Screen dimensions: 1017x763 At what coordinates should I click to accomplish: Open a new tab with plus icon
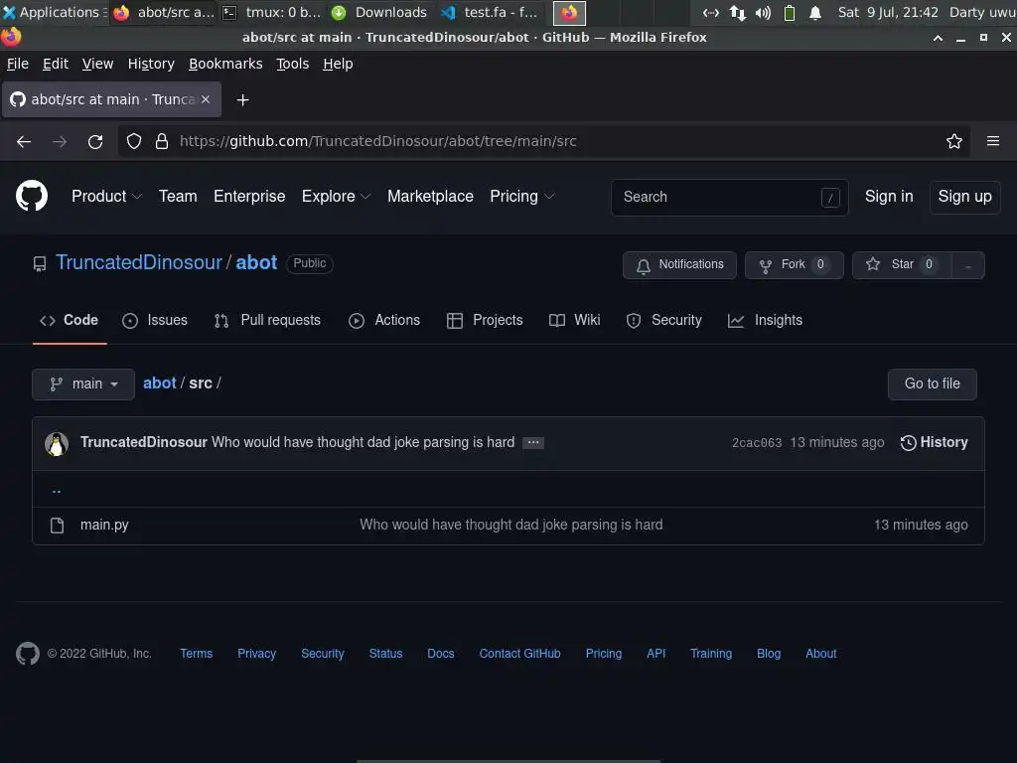pyautogui.click(x=242, y=100)
